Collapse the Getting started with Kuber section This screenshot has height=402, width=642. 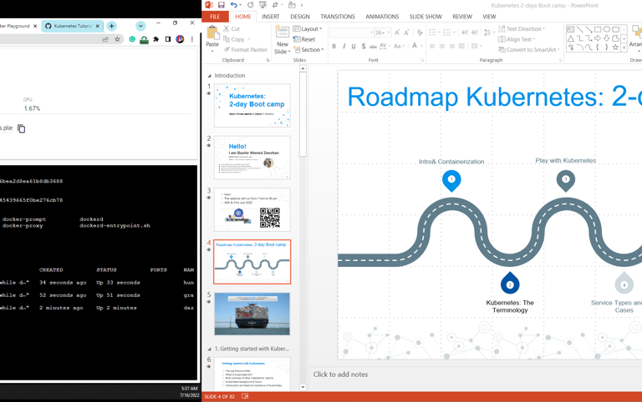point(210,349)
